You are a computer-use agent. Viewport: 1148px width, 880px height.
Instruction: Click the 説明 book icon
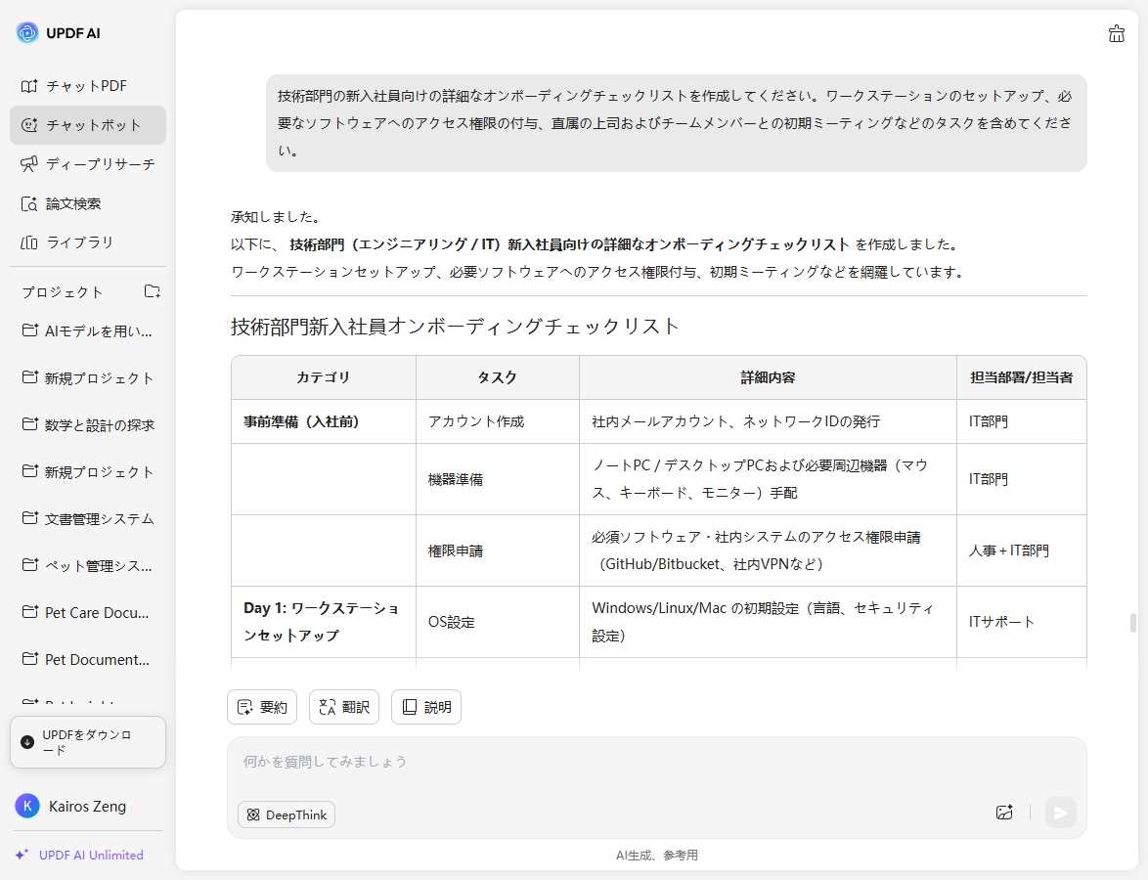click(x=410, y=707)
